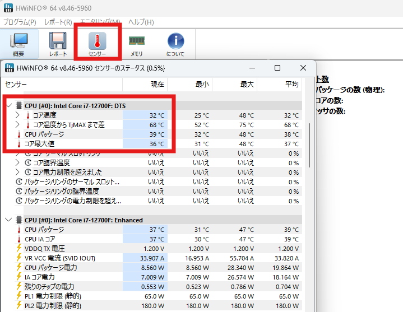Image resolution: width=403 pixels, height=312 pixels.
Task: Expand the コア電力制限を超えました row
Action: tap(17, 172)
